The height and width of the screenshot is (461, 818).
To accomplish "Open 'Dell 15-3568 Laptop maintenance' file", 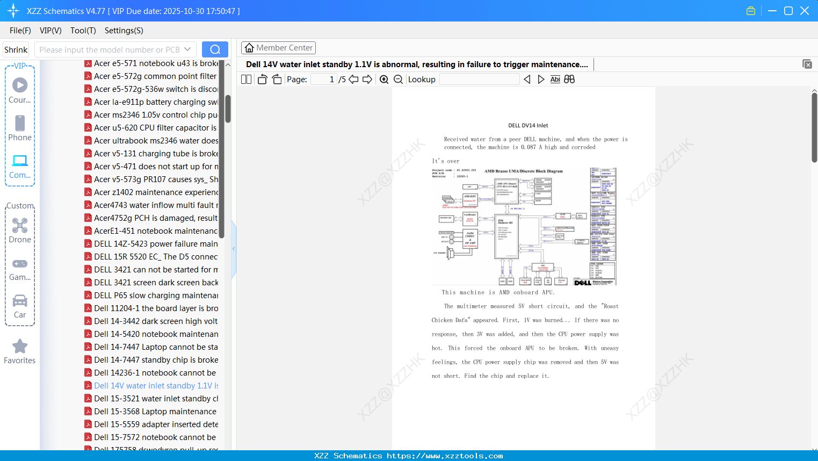I will (x=151, y=412).
